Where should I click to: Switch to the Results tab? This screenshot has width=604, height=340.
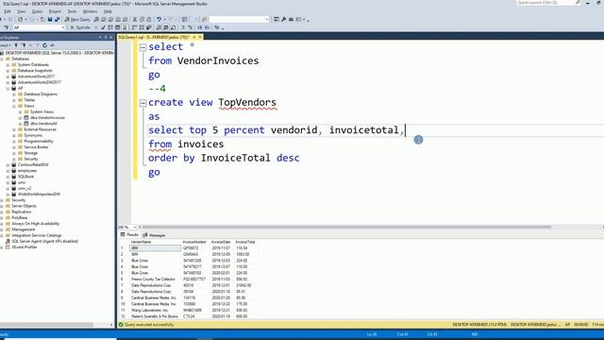[x=129, y=235]
